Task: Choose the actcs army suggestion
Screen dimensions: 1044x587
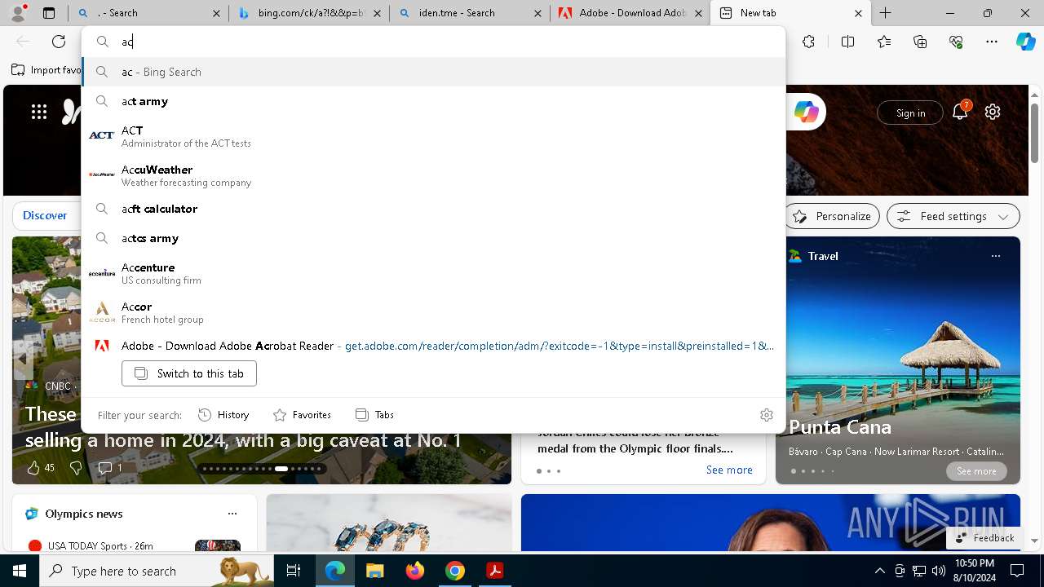Action: click(434, 238)
